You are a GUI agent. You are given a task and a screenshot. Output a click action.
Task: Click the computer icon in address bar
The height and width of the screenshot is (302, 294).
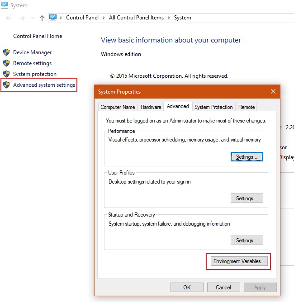(53, 18)
